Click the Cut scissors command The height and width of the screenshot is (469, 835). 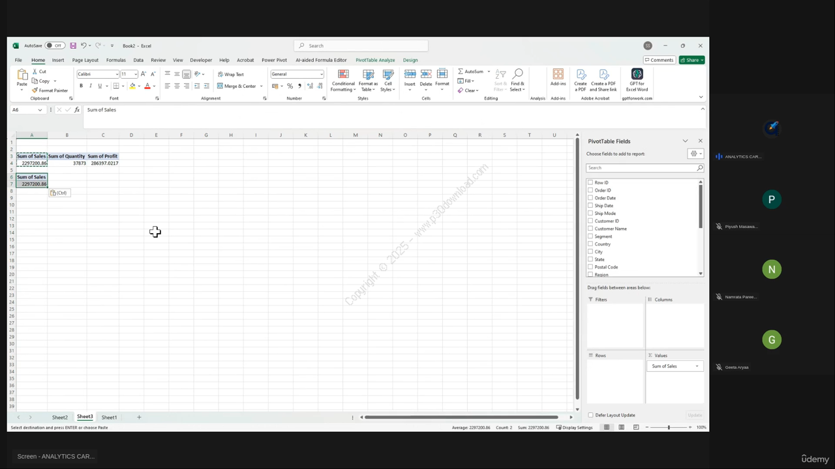click(39, 72)
